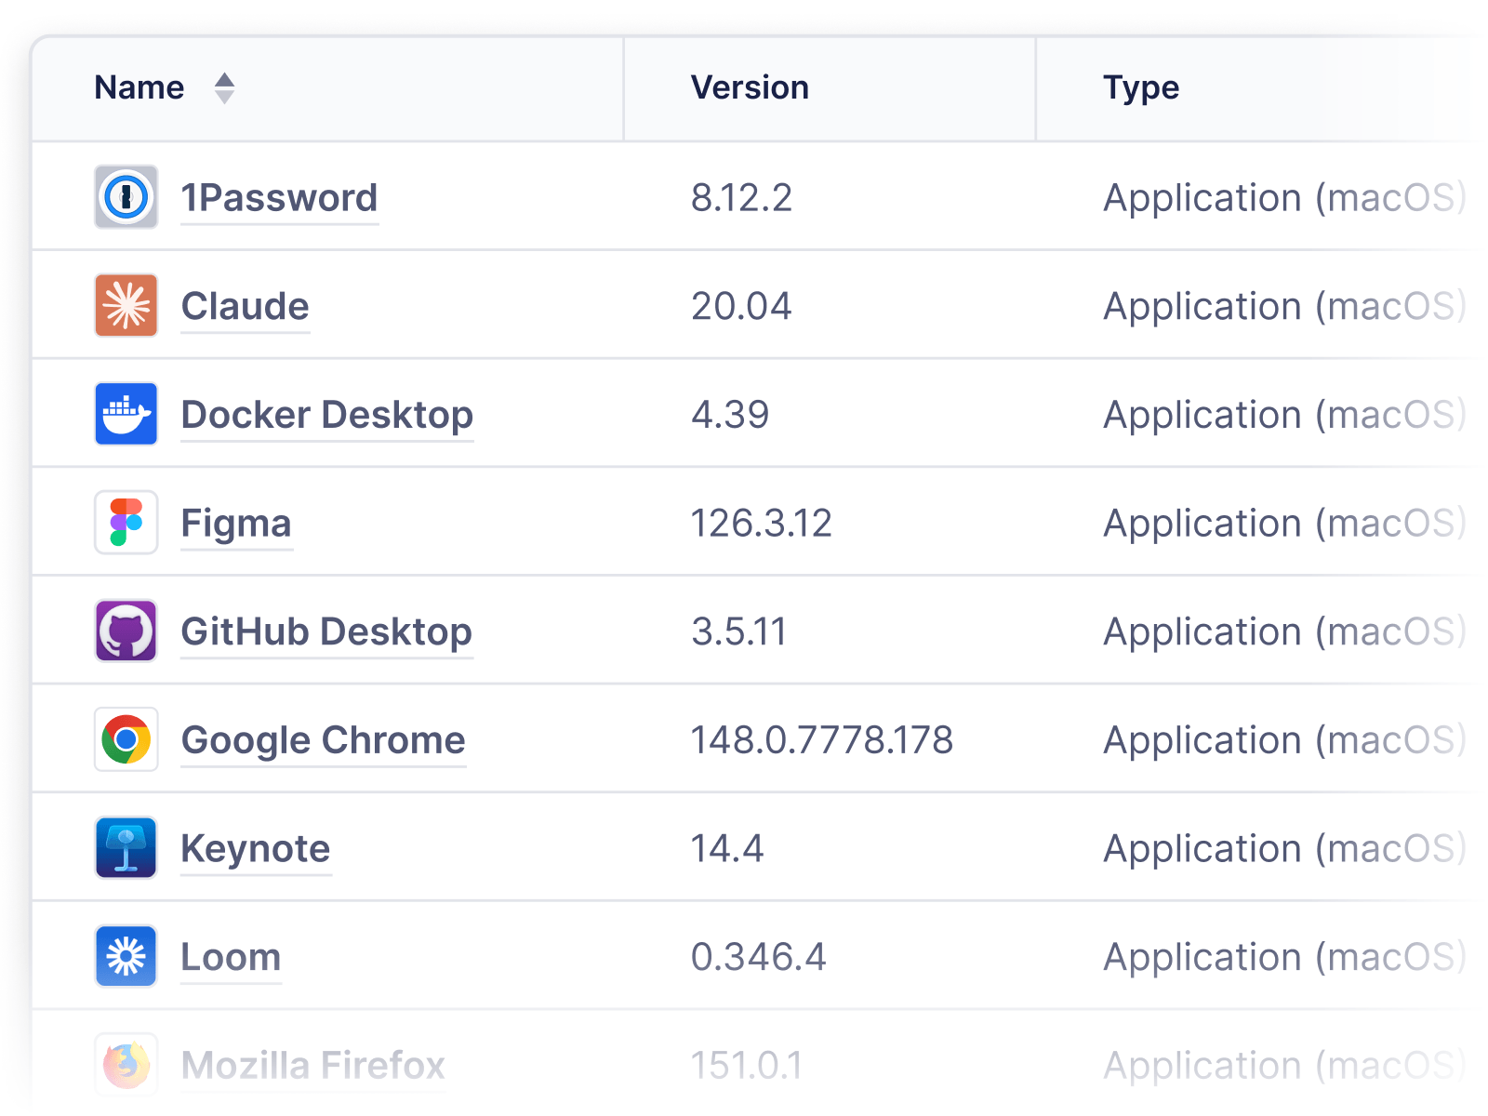Select version 148.0.7778.178 in Google Chrome row

[x=822, y=740]
